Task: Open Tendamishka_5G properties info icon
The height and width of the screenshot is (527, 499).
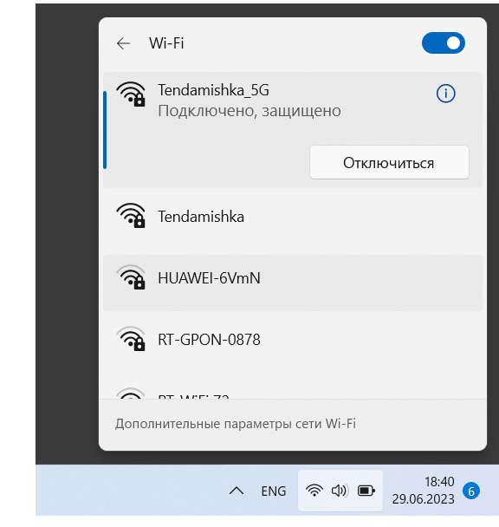Action: pos(445,94)
